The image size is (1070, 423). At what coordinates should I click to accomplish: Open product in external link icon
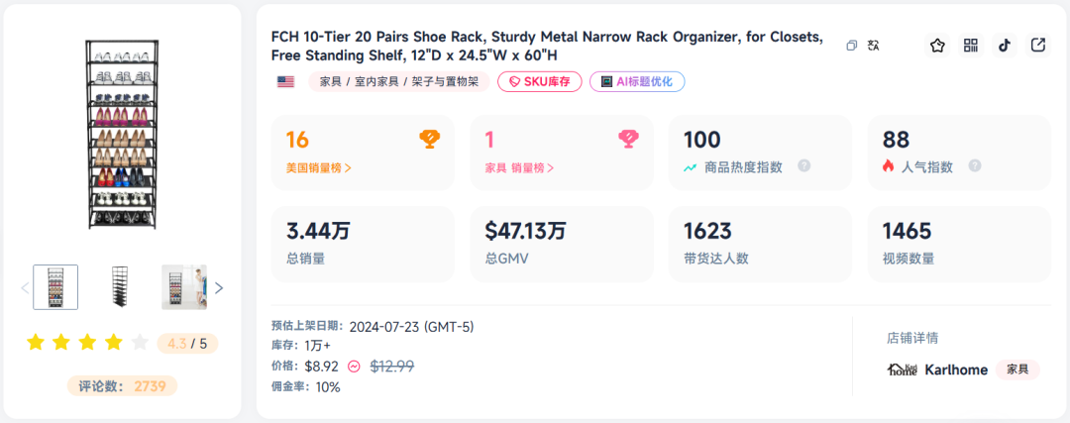pyautogui.click(x=1037, y=46)
